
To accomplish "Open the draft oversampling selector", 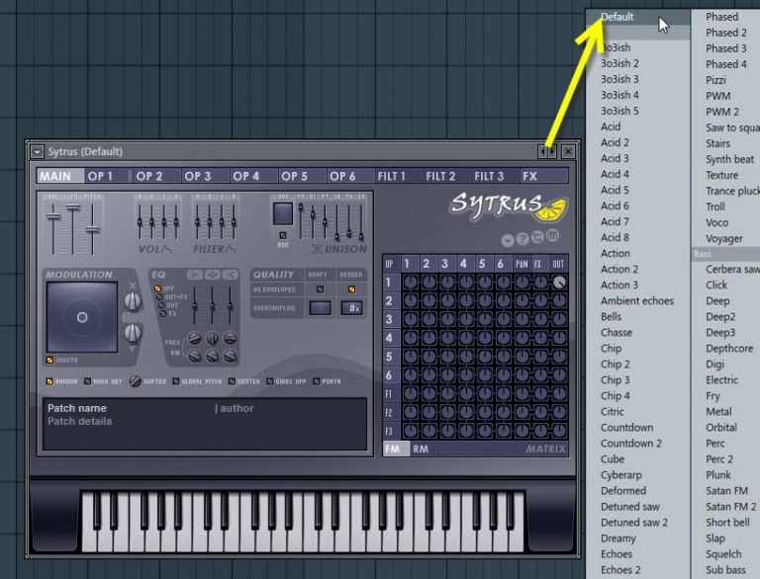I will point(320,308).
